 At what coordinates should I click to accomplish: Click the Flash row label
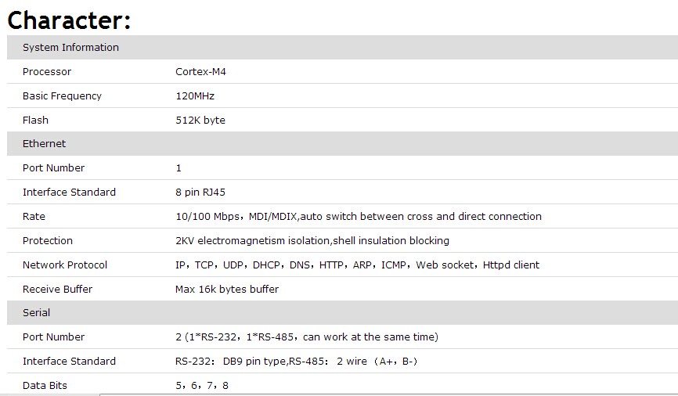(35, 121)
